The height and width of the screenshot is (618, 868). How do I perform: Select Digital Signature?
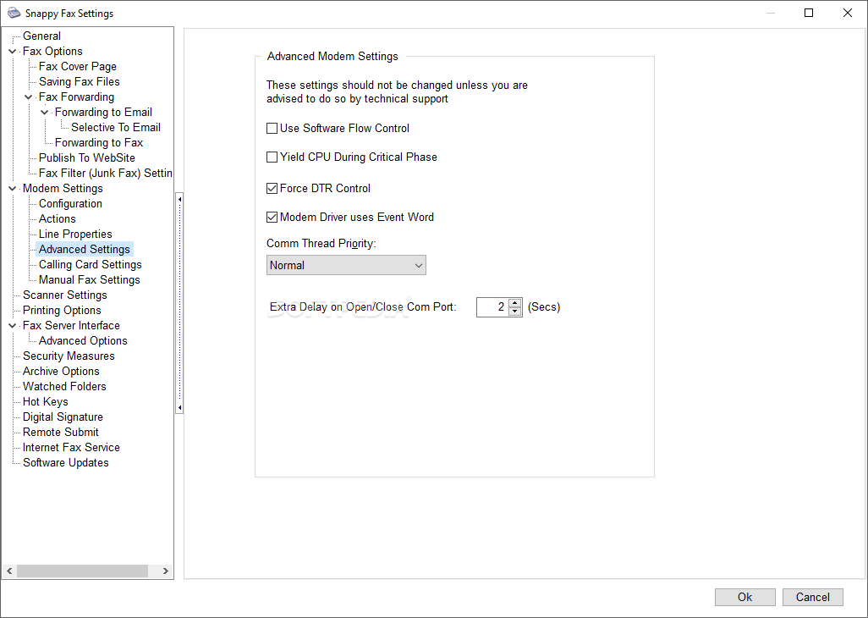point(63,417)
